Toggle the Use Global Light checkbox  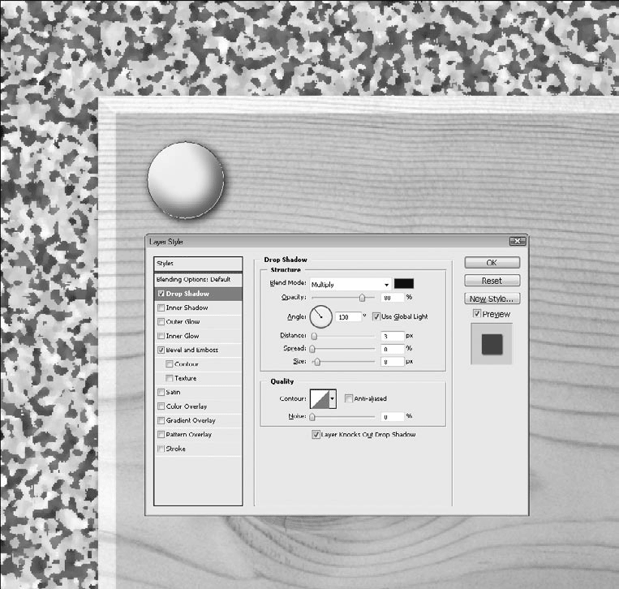[376, 316]
